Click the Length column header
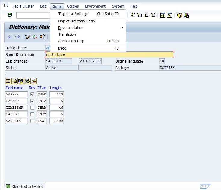Screen dimensions: 221x190 [56, 88]
